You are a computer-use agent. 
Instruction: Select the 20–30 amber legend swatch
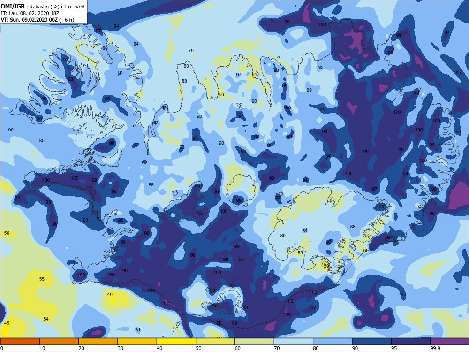click(x=98, y=342)
